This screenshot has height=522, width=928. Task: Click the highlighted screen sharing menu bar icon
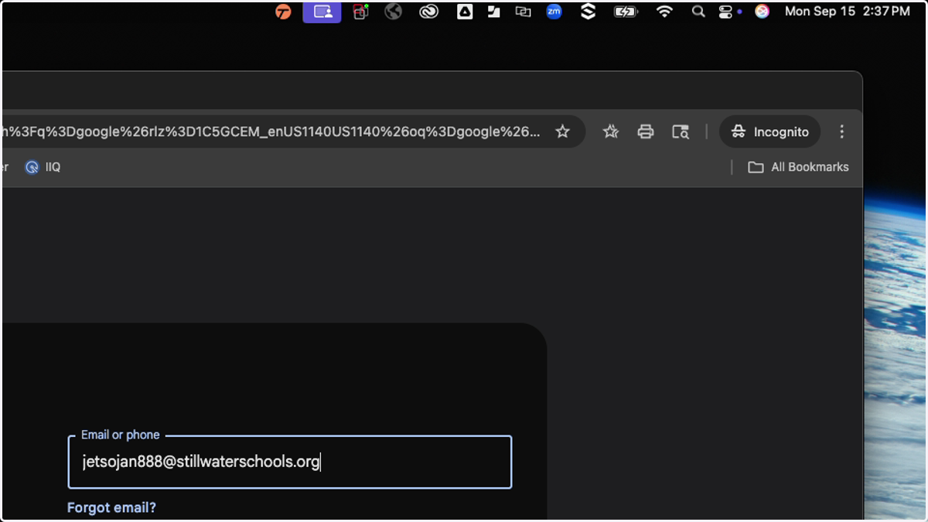click(x=322, y=12)
